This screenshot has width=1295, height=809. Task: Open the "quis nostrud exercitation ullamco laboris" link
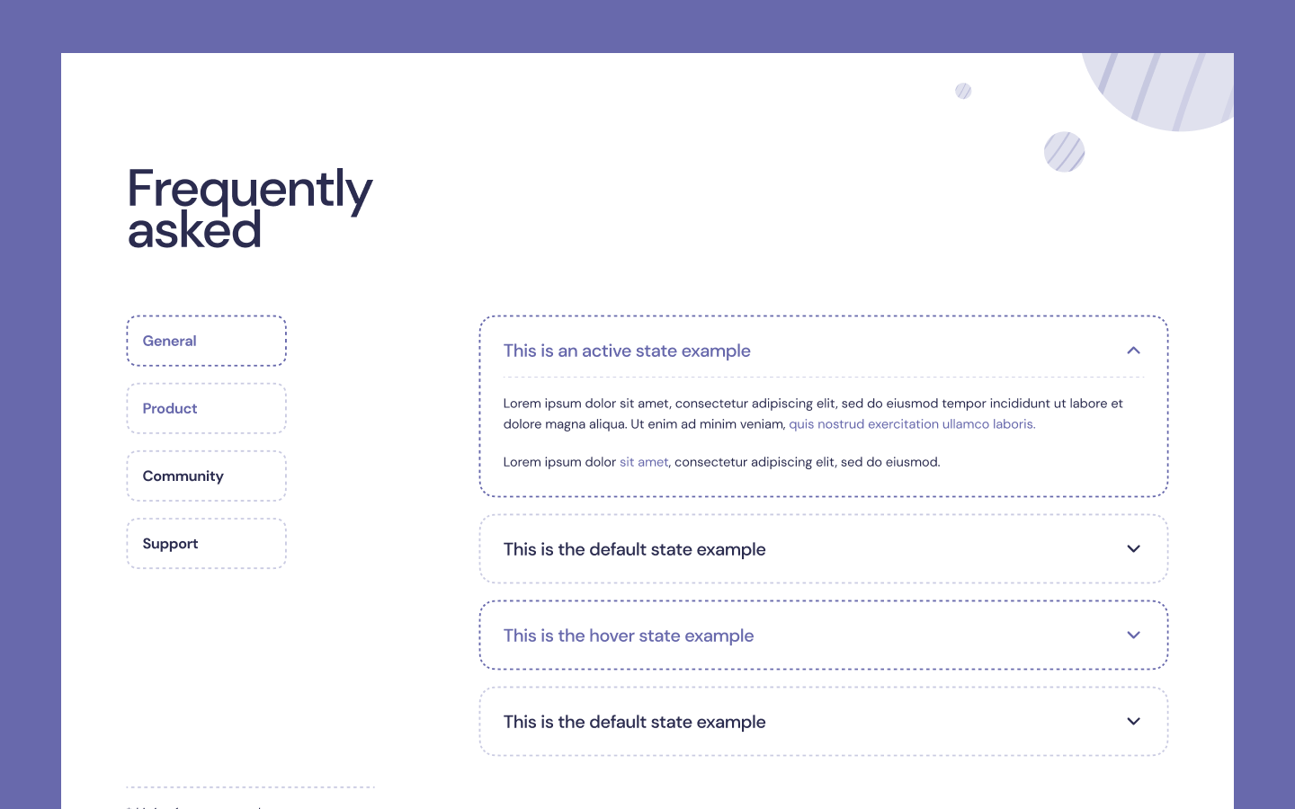912,424
